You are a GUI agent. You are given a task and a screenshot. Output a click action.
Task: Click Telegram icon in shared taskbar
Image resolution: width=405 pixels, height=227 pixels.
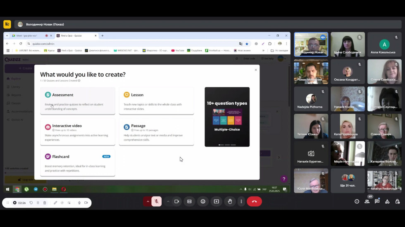click(x=36, y=189)
